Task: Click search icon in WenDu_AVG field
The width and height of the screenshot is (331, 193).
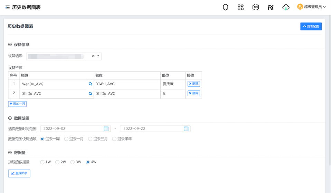Action: click(x=91, y=84)
